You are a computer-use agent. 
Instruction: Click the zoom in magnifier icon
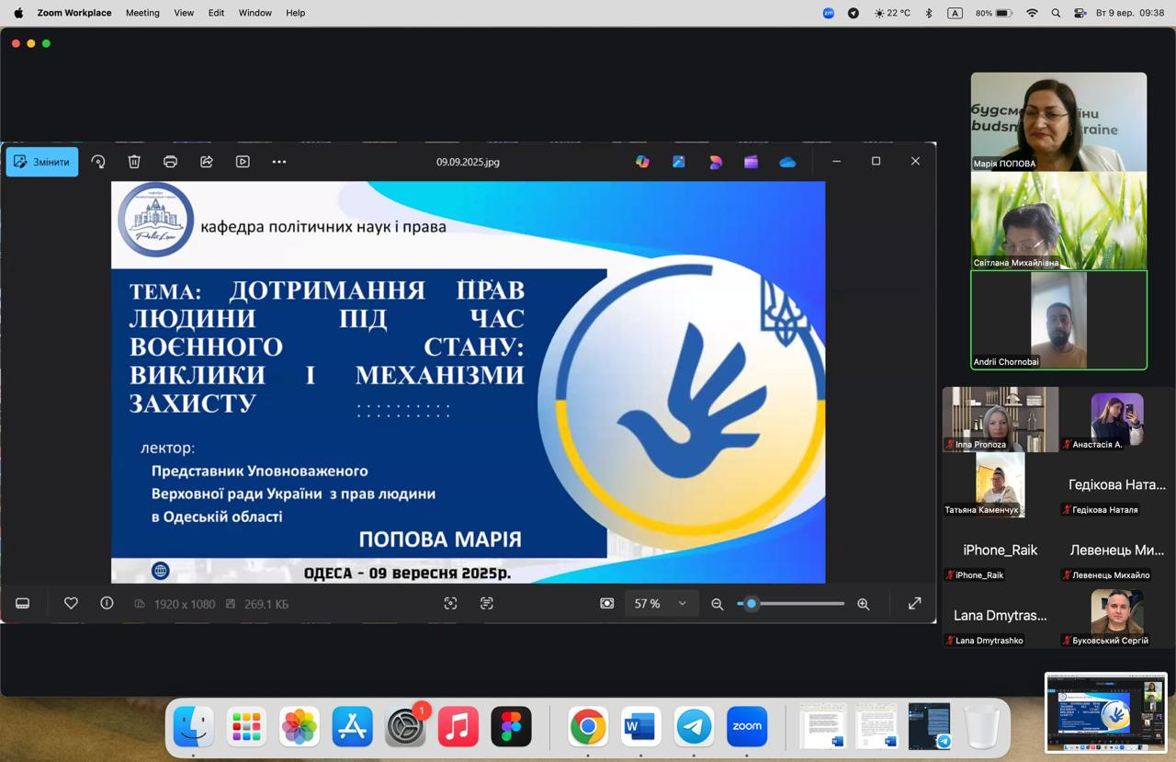pos(863,604)
